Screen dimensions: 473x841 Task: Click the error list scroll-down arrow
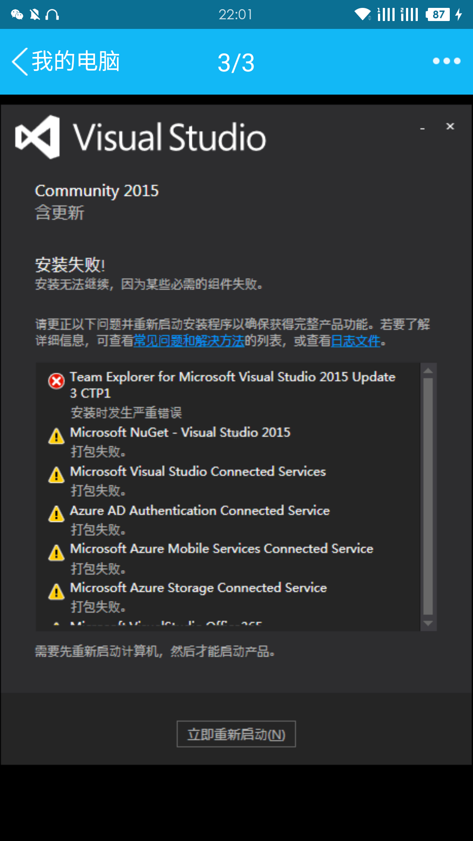(428, 623)
